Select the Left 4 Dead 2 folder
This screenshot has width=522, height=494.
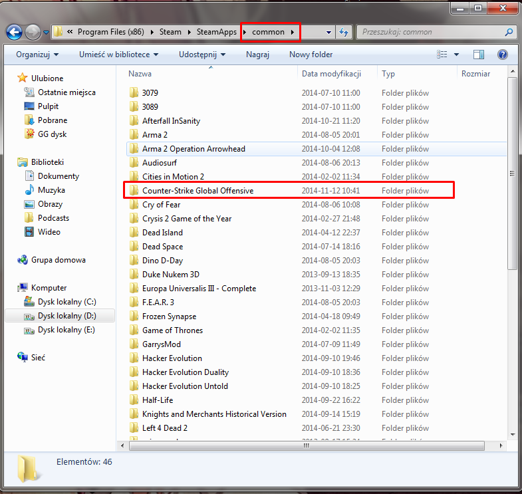[165, 428]
